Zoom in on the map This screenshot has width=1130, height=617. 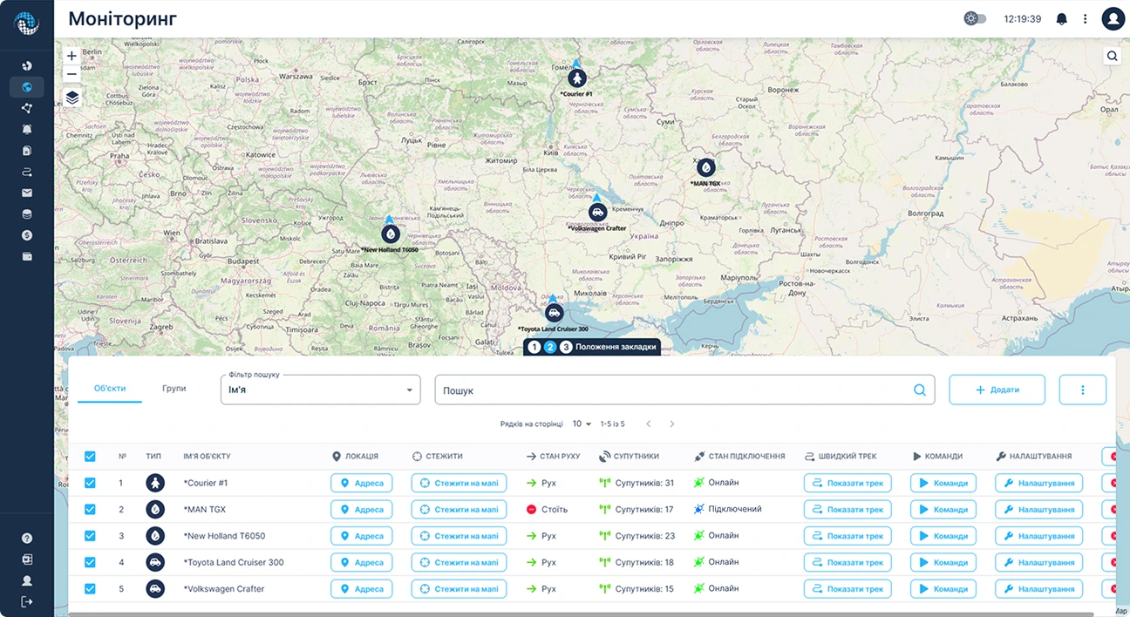click(72, 56)
